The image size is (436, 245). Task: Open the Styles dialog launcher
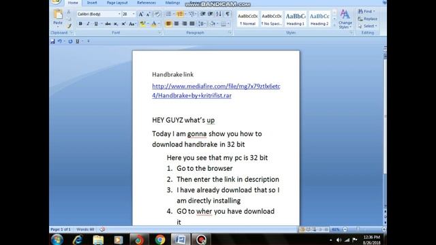point(352,33)
